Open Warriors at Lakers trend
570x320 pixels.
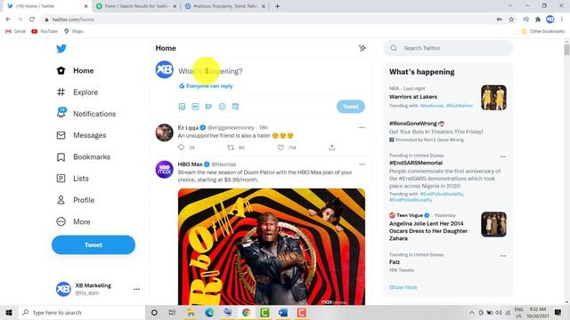click(413, 97)
